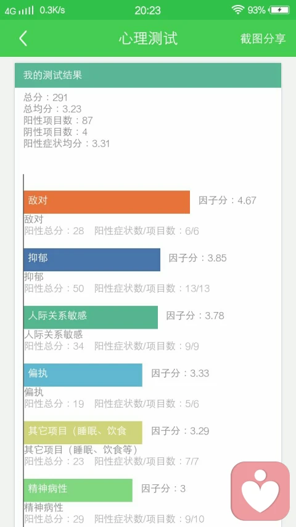Image resolution: width=296 pixels, height=527 pixels.
Task: Tap the 阳性症状均分：3.31 line
Action: click(67, 143)
